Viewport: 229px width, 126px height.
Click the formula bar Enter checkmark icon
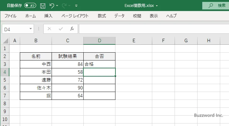point(61,29)
